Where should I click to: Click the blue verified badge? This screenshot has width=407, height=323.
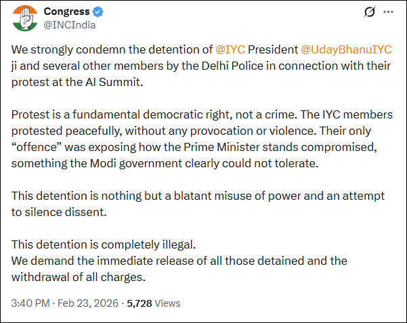point(97,12)
